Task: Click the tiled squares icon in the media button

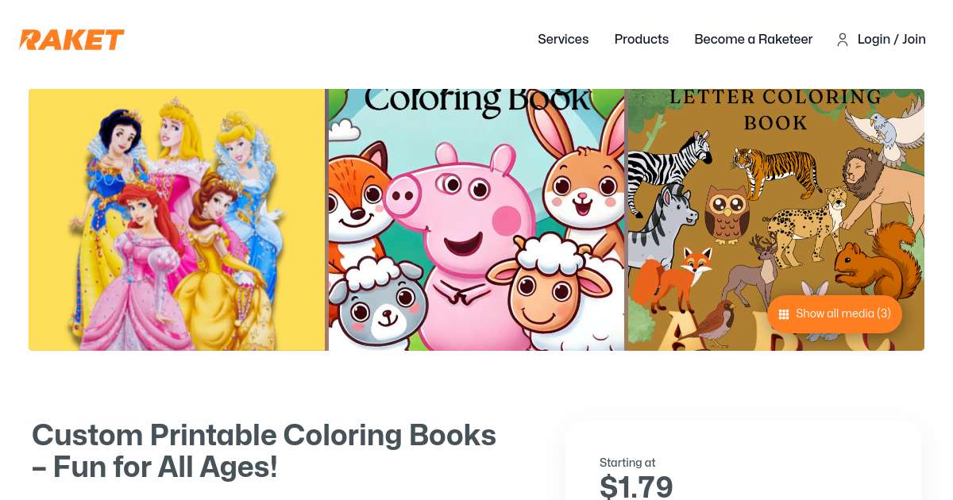Action: tap(784, 313)
